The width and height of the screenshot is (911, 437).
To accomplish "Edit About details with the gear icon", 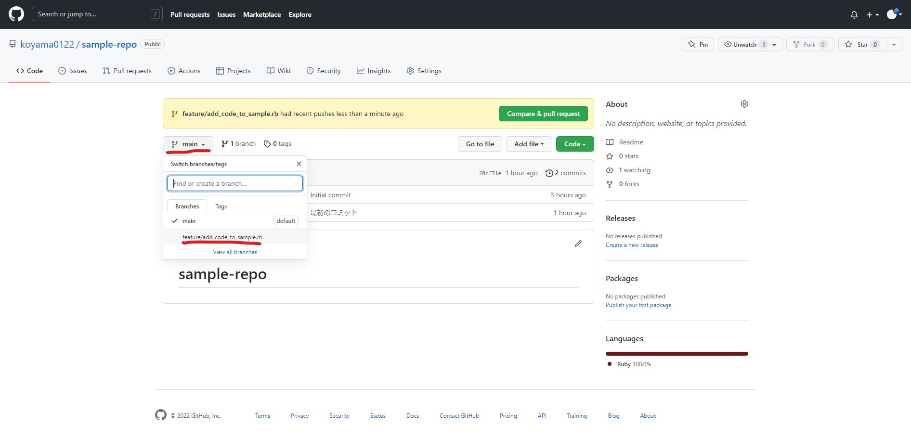I will tap(744, 104).
